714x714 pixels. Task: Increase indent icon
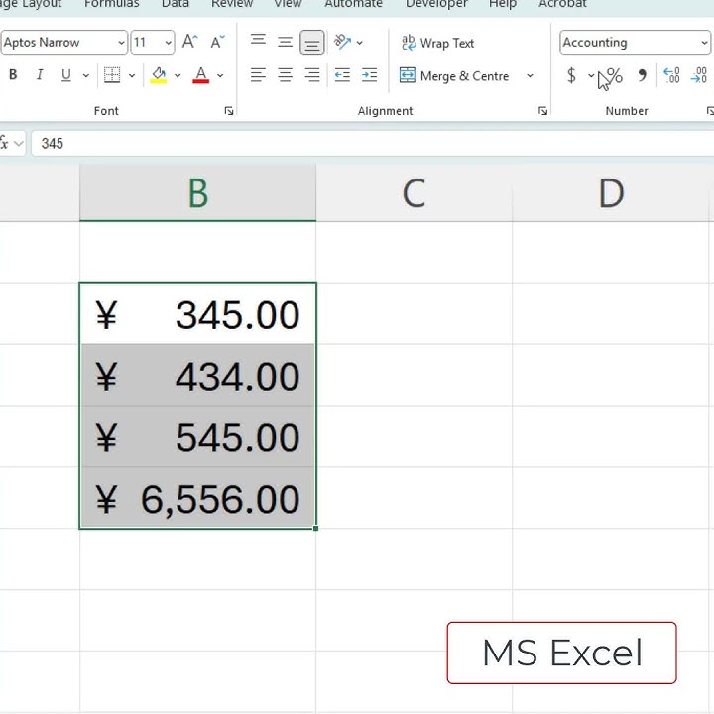click(x=369, y=75)
